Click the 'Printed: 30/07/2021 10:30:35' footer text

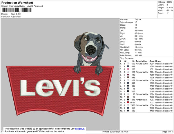[x=115, y=132]
